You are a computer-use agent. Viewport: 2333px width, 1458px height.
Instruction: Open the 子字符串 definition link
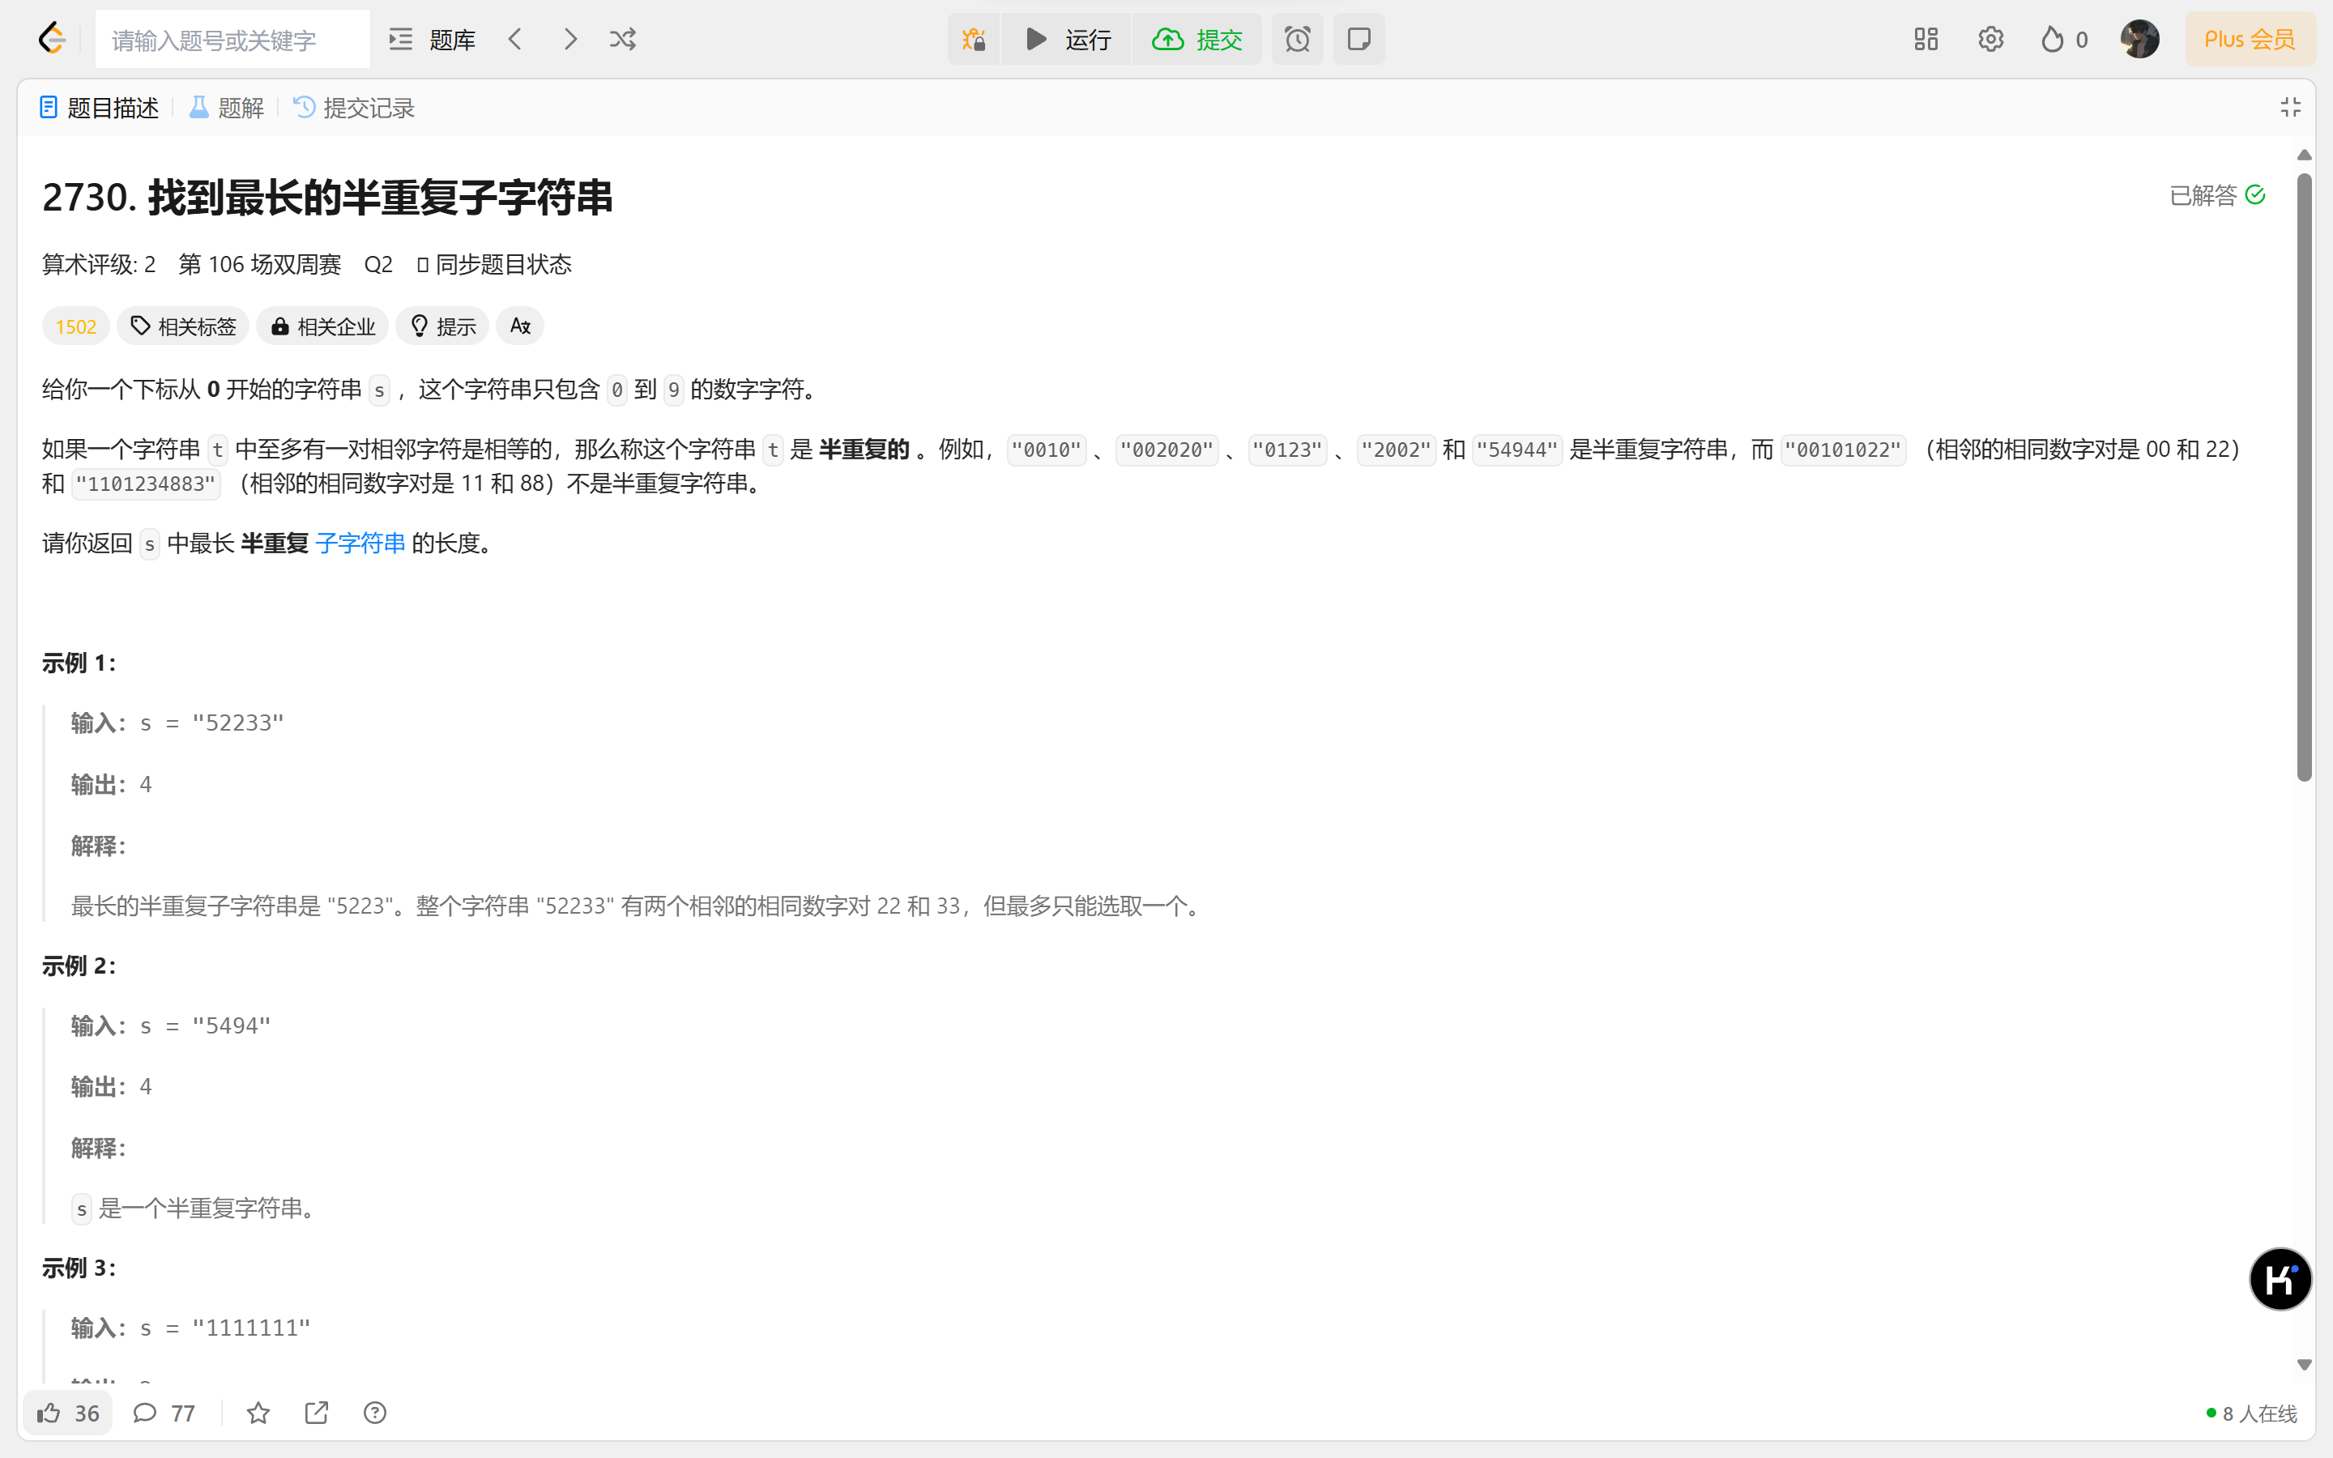click(x=360, y=543)
